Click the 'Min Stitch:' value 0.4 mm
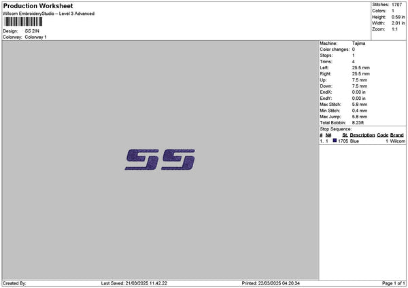 360,111
